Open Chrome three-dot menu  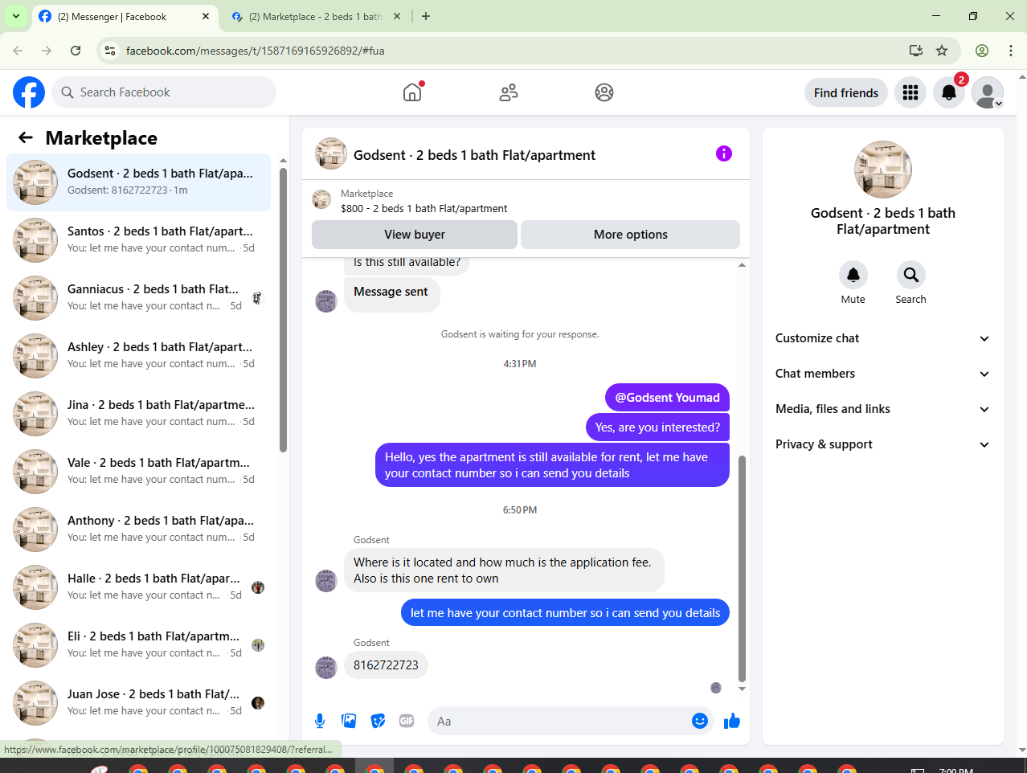pyautogui.click(x=1010, y=51)
